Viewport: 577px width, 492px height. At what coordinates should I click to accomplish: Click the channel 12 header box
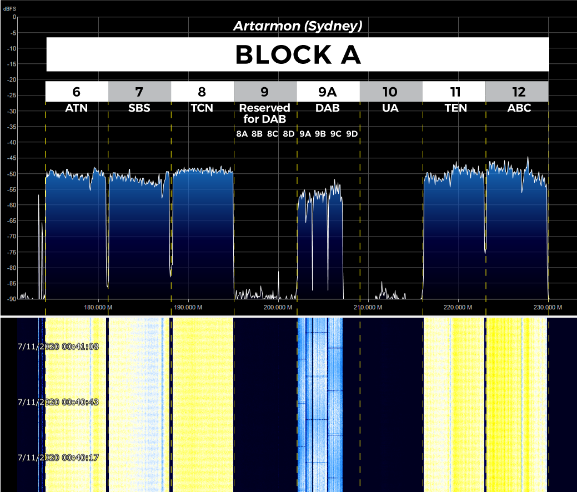click(x=516, y=92)
